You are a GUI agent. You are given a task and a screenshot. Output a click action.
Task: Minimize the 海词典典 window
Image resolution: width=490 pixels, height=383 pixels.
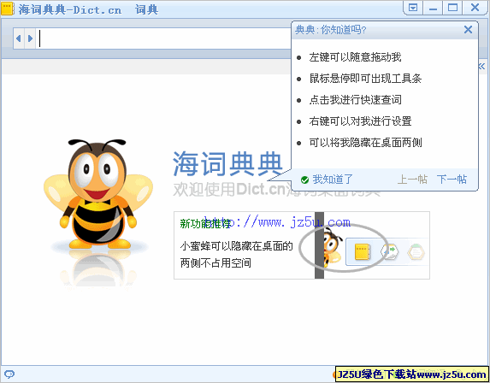tap(433, 8)
